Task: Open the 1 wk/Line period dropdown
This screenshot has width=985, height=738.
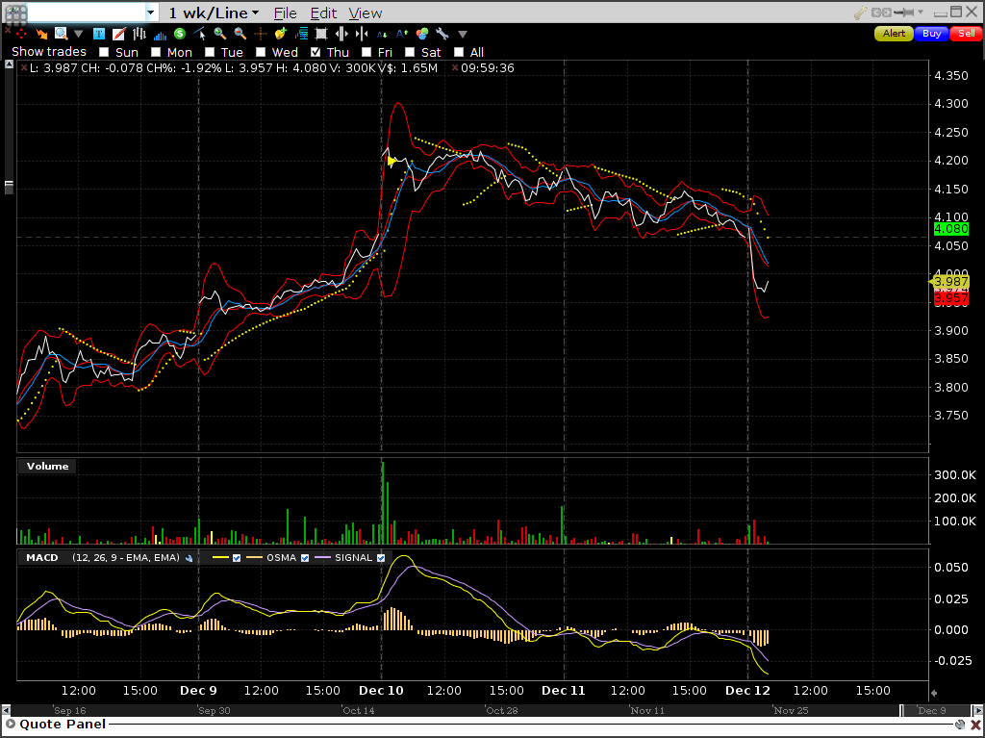Action: 213,13
